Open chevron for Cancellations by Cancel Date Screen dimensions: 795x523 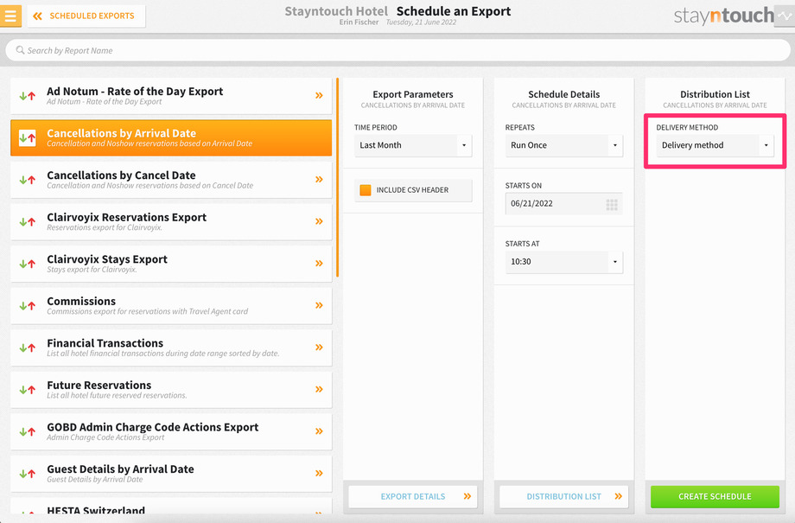coord(319,179)
